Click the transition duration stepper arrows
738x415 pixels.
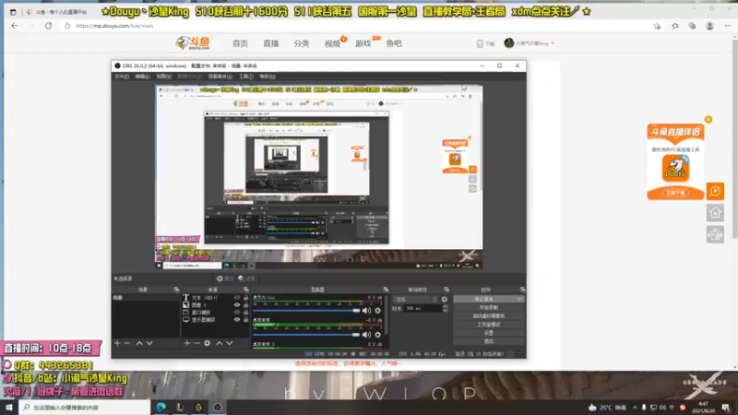click(x=446, y=309)
